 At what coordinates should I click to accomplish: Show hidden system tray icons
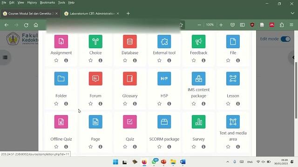[x=228, y=162]
